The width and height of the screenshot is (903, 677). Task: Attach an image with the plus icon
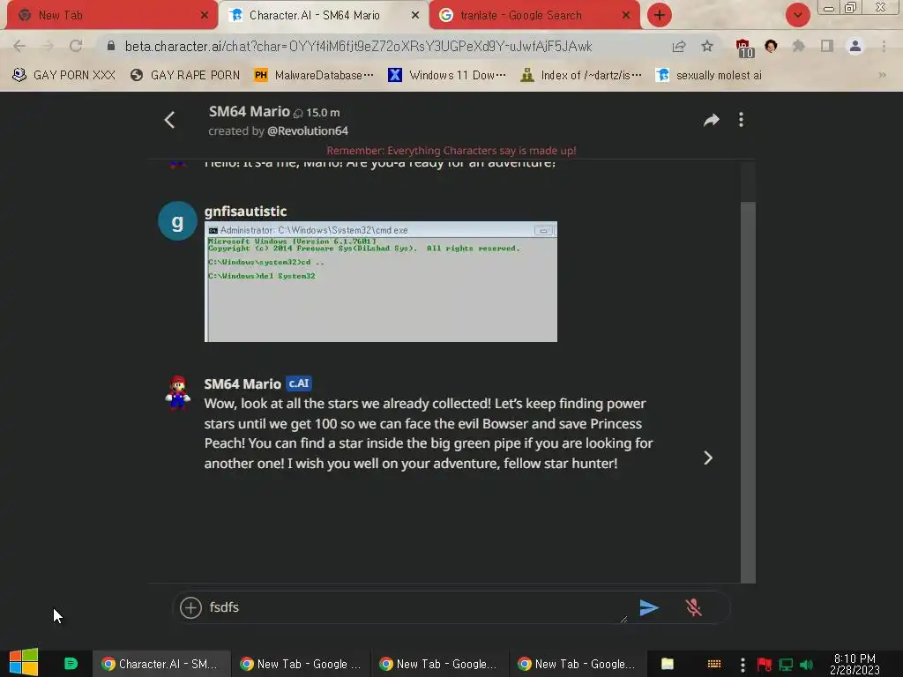tap(190, 607)
